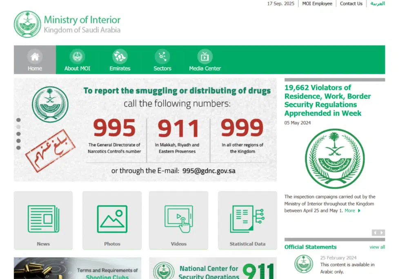Select the last carousel slide dot
Image resolution: width=418 pixels, height=279 pixels.
point(18,148)
